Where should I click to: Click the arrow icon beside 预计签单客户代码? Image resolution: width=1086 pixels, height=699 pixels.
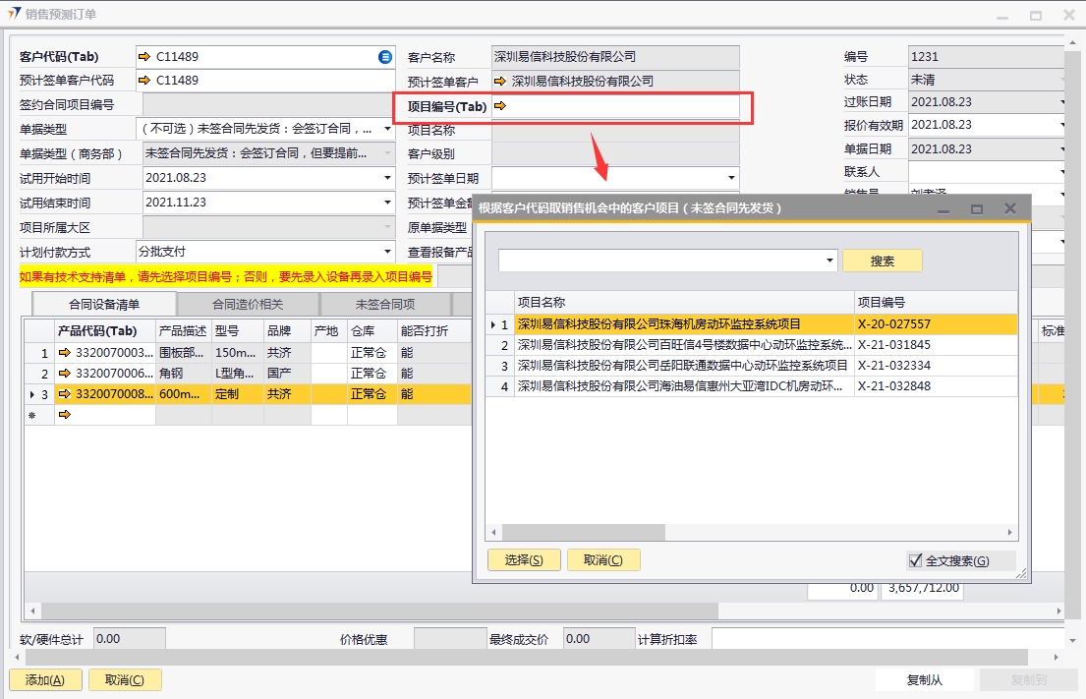[144, 81]
